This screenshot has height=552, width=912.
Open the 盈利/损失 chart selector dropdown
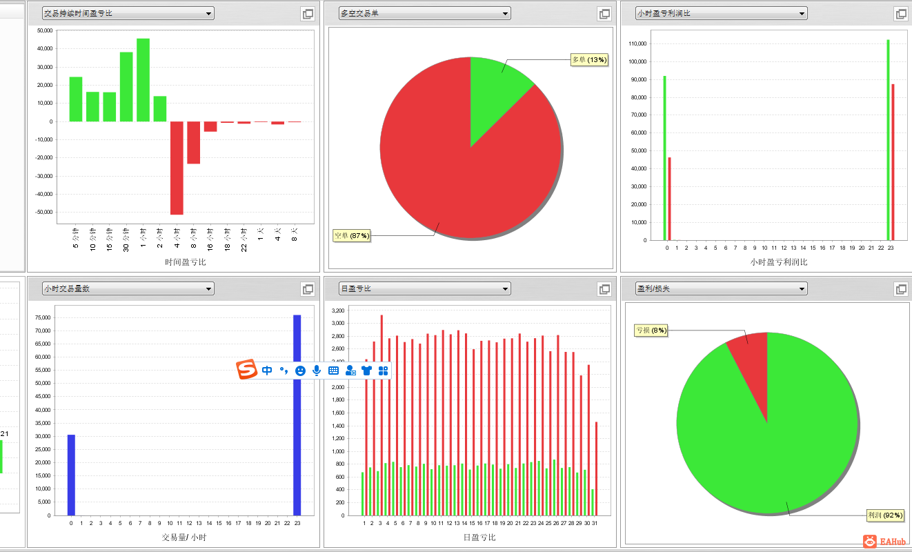click(x=721, y=288)
